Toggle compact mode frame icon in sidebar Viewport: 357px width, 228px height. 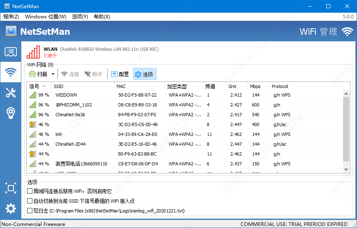point(11,188)
